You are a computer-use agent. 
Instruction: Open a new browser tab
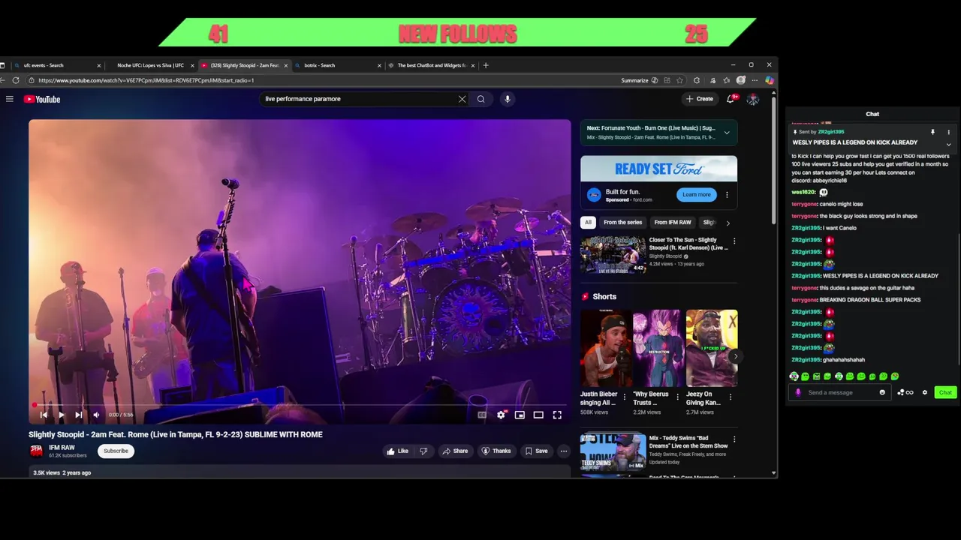(486, 65)
